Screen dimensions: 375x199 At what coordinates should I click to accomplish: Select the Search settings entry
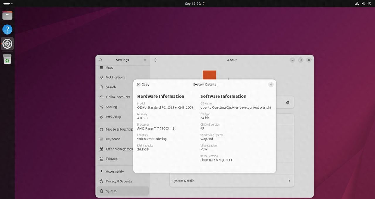[x=111, y=87]
